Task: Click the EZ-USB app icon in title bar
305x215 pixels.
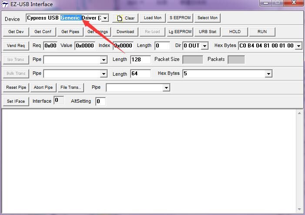Action: (x=4, y=4)
